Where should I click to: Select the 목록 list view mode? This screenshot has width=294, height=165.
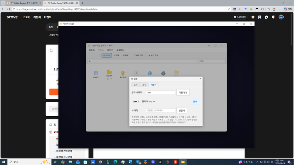click(x=117, y=55)
